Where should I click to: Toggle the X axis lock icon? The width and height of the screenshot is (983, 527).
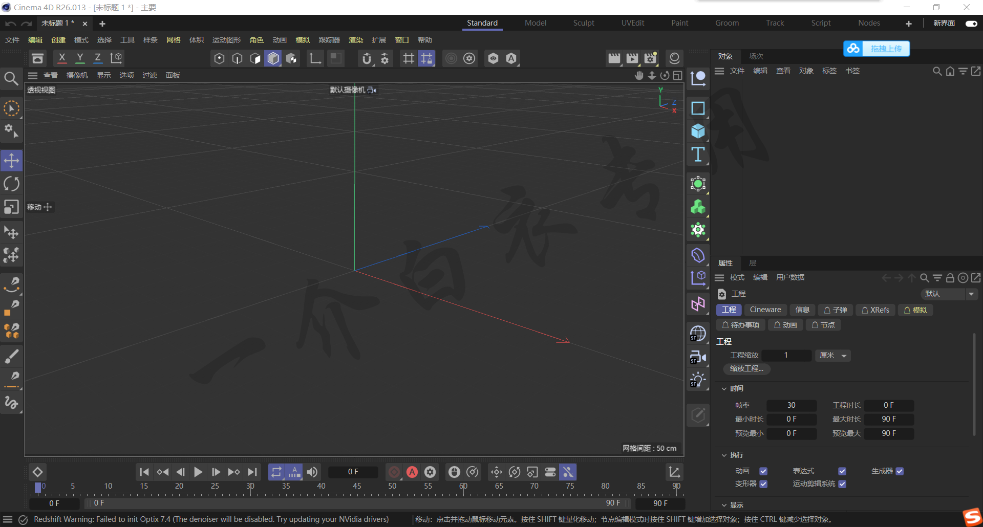click(62, 58)
